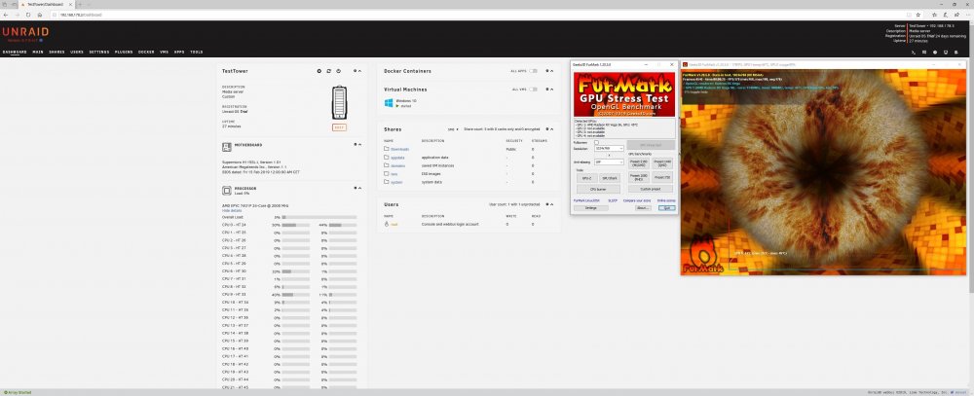Open the Apps tab
974x396 pixels.
coord(179,53)
